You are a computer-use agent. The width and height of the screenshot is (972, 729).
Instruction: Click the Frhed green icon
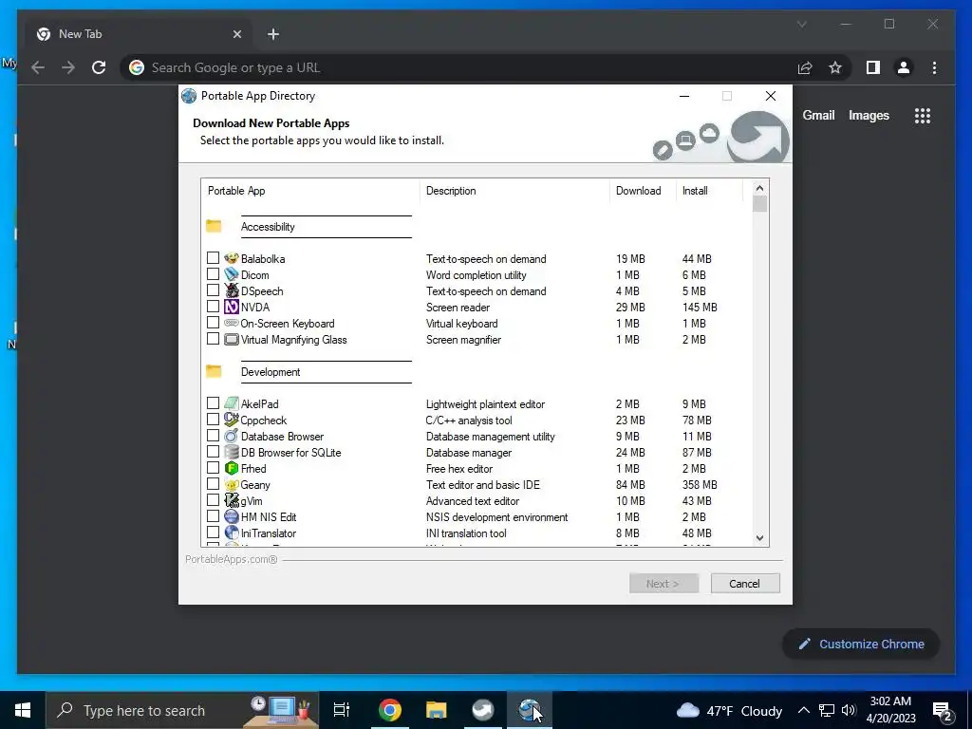pyautogui.click(x=232, y=468)
